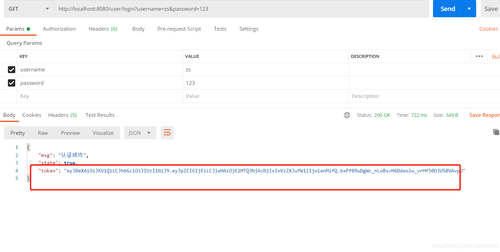This screenshot has height=252, width=500.
Task: Click Save Response
Action: point(484,115)
